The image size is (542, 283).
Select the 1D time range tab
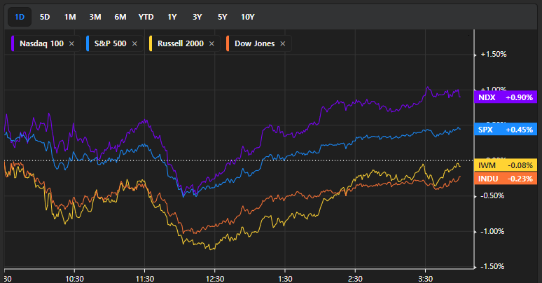(20, 16)
